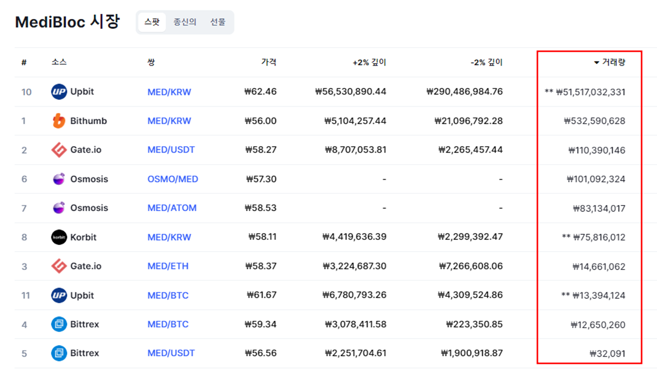This screenshot has height=369, width=657.
Task: Open Bittrex MED/USDT pair link
Action: click(x=171, y=353)
